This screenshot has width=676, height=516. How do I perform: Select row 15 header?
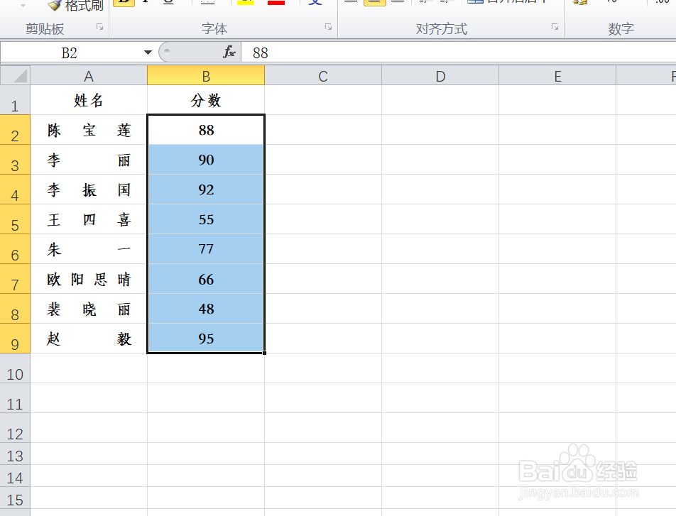[15, 498]
